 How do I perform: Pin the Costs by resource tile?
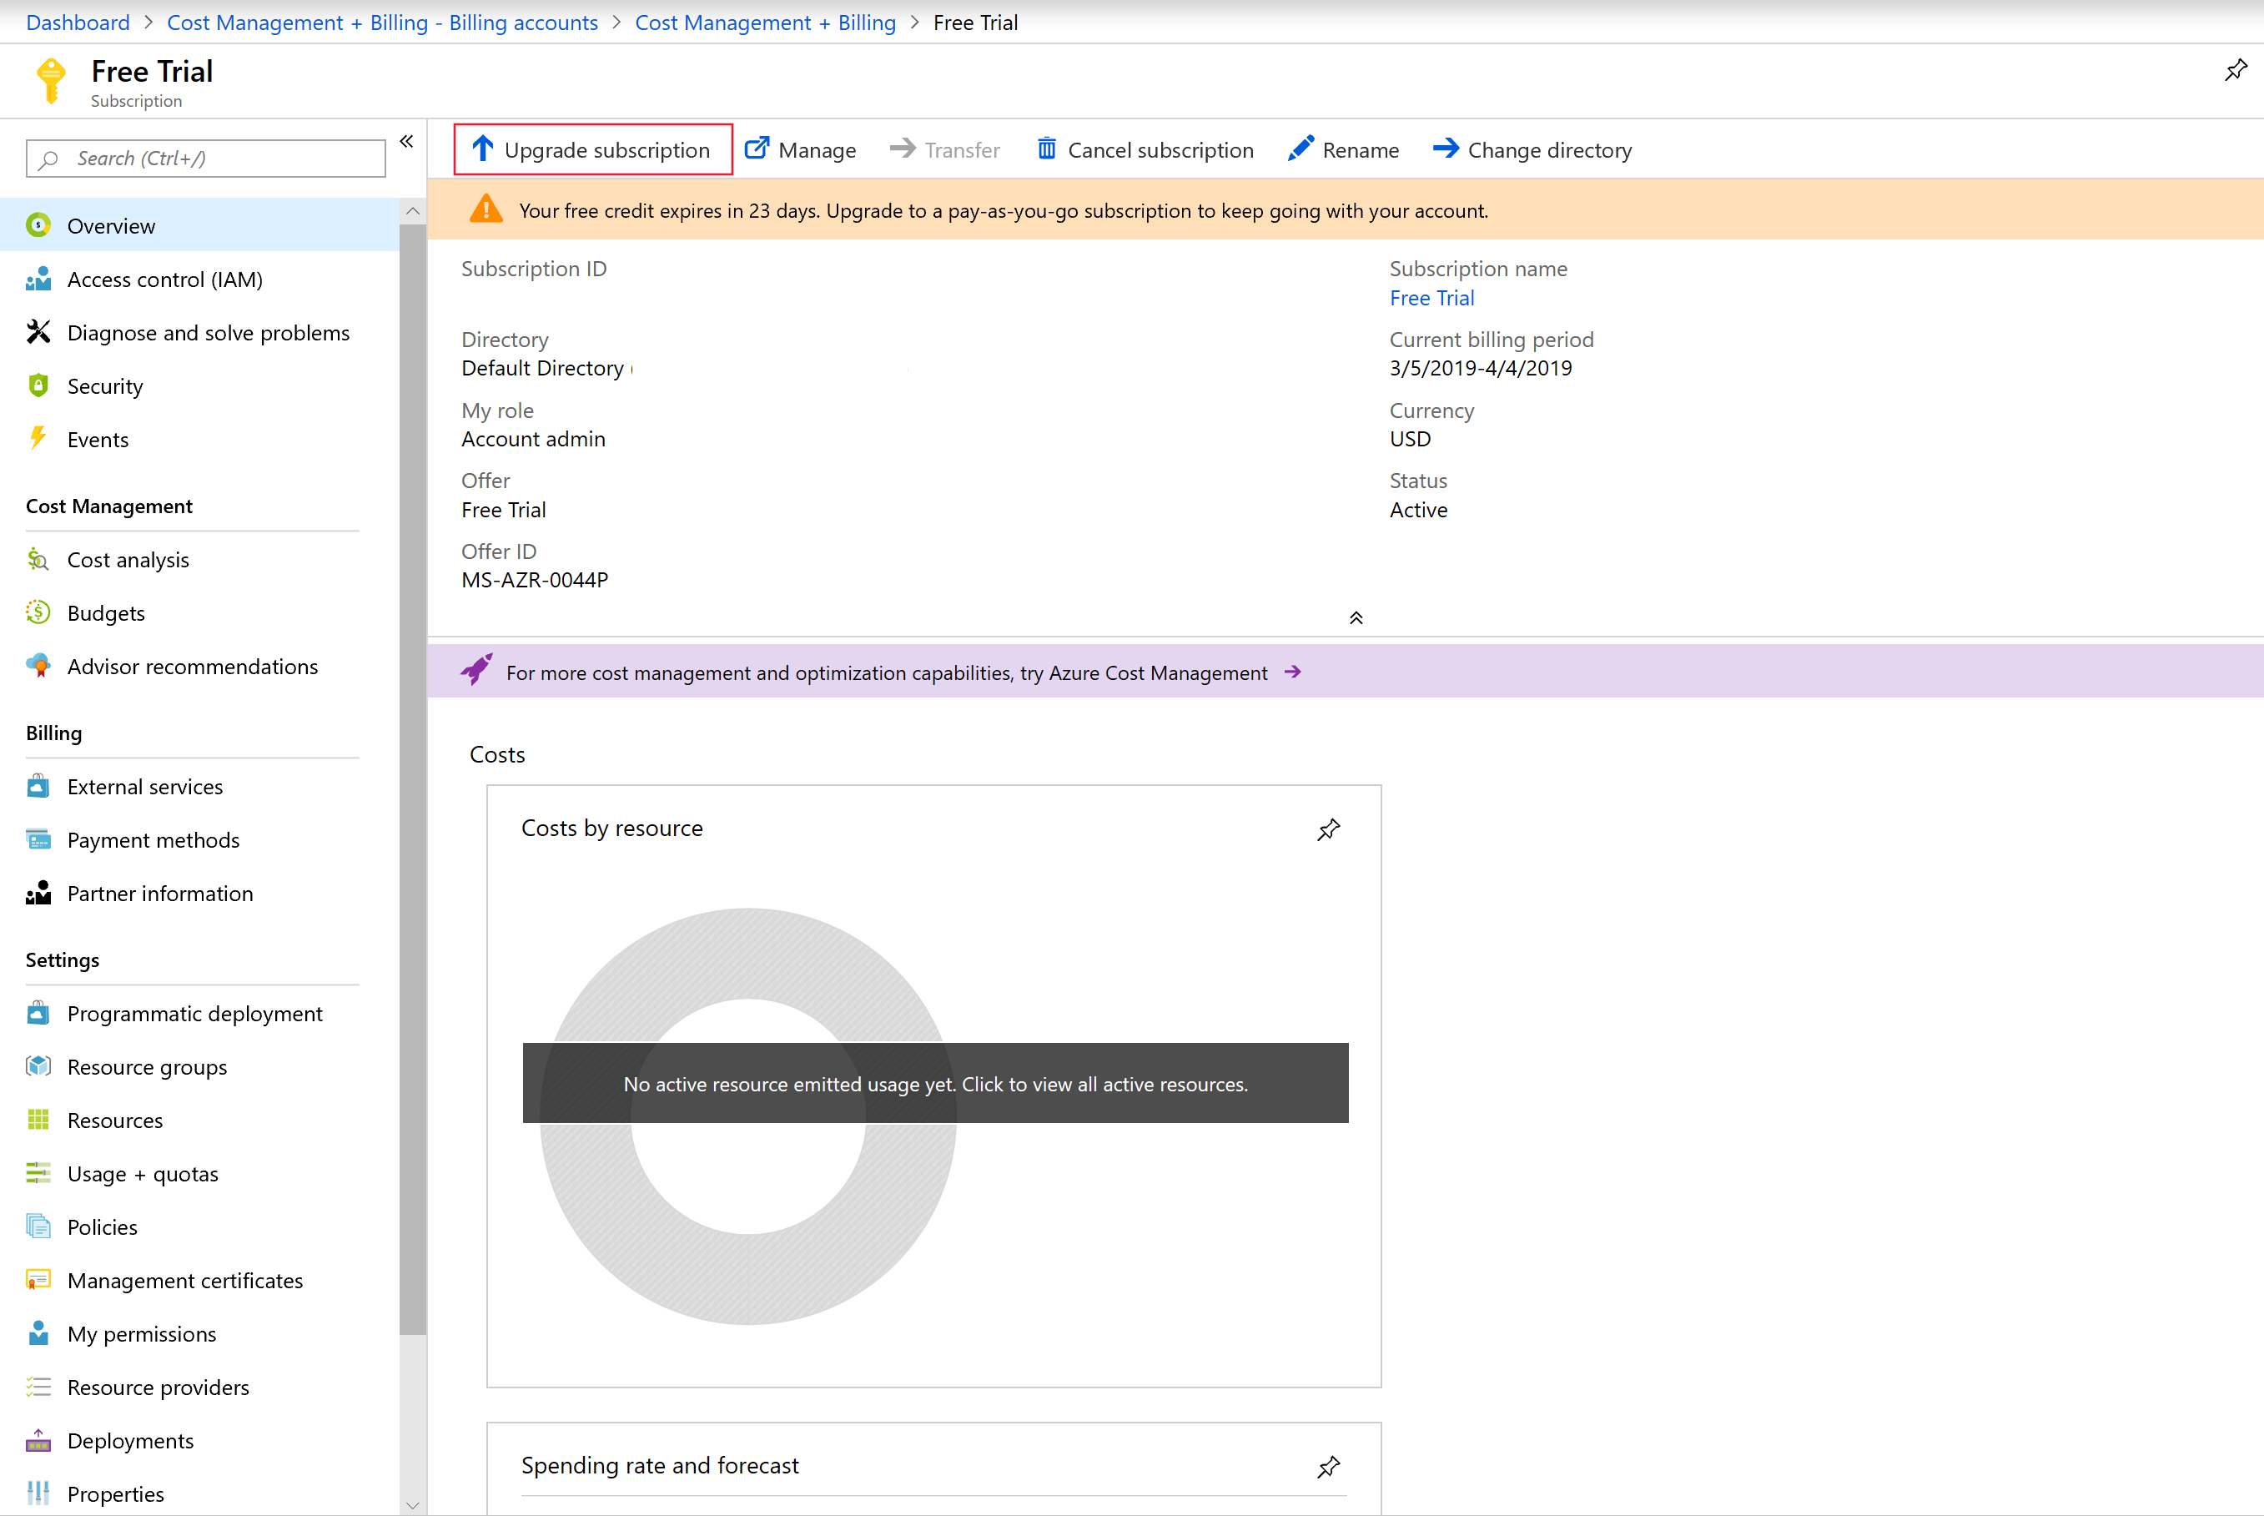1328,829
